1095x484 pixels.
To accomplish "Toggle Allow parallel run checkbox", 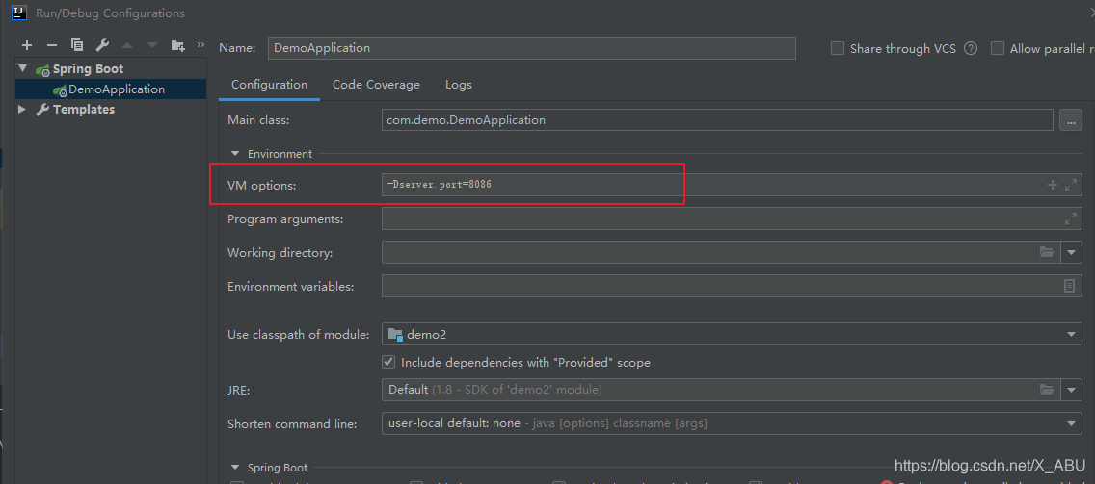I will pos(998,48).
